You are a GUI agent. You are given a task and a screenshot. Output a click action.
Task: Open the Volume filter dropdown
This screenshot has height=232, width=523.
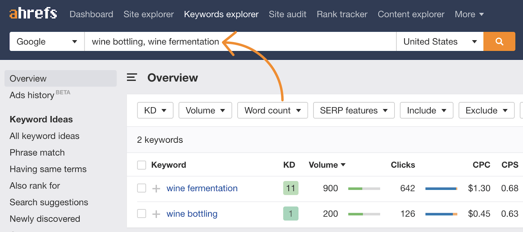click(205, 110)
